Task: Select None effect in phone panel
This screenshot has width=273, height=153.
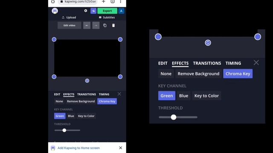Action: pyautogui.click(x=59, y=101)
